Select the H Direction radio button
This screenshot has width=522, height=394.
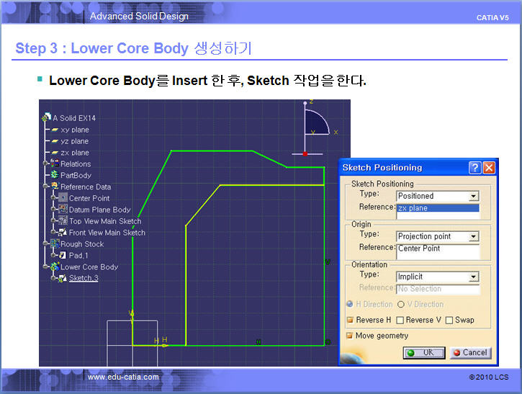click(349, 304)
